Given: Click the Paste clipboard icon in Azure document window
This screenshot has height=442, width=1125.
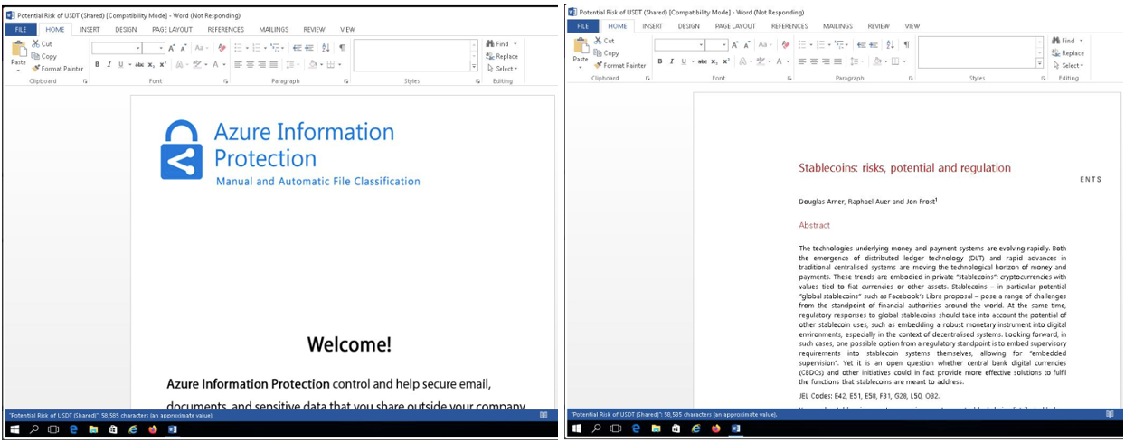Looking at the screenshot, I should click(19, 49).
